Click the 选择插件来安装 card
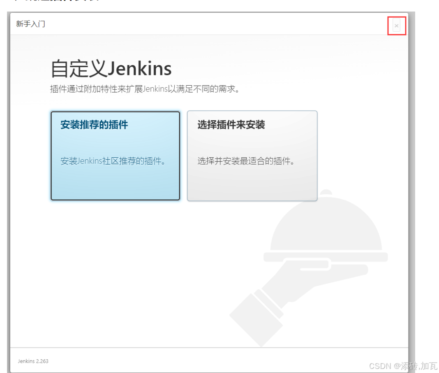 click(252, 156)
